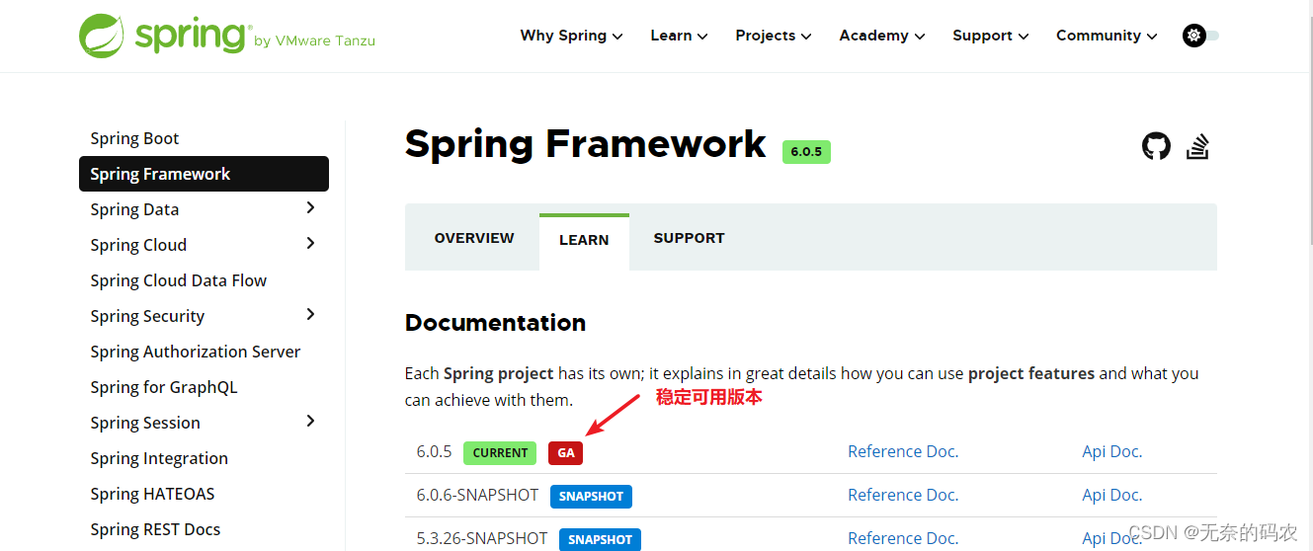This screenshot has width=1313, height=551.
Task: Click the Documentation section heading
Action: (495, 323)
